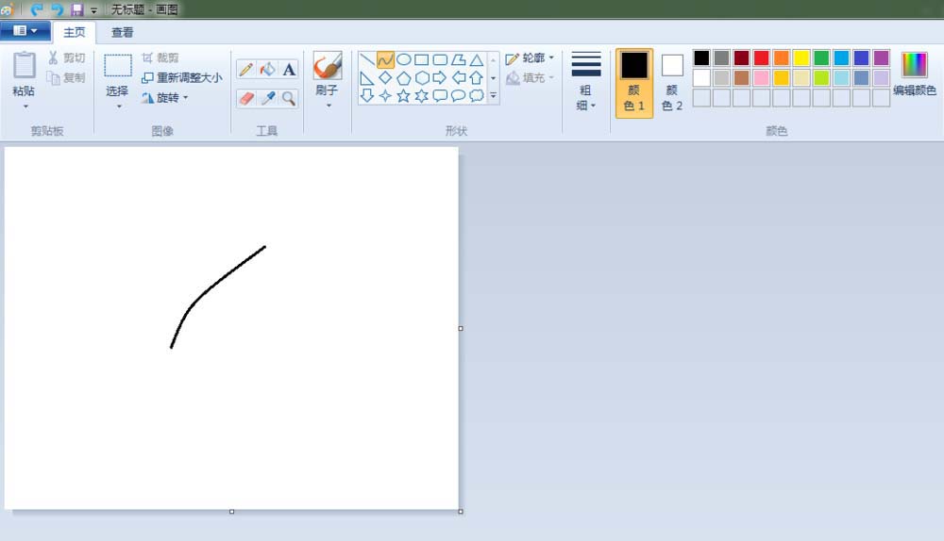Select the Pencil tool
The image size is (944, 541).
coord(246,70)
